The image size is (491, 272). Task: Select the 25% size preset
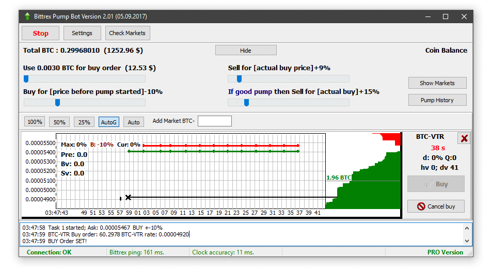pyautogui.click(x=84, y=122)
